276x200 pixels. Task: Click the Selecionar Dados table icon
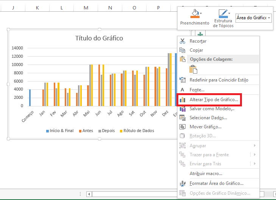coord(182,118)
